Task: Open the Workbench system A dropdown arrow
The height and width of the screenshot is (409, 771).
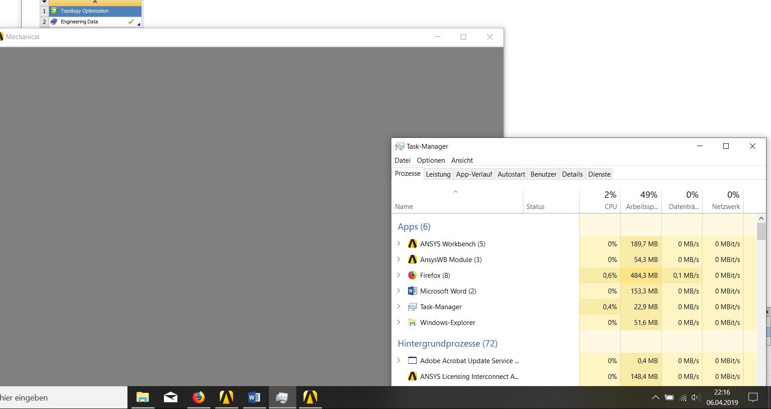Action: click(x=44, y=2)
